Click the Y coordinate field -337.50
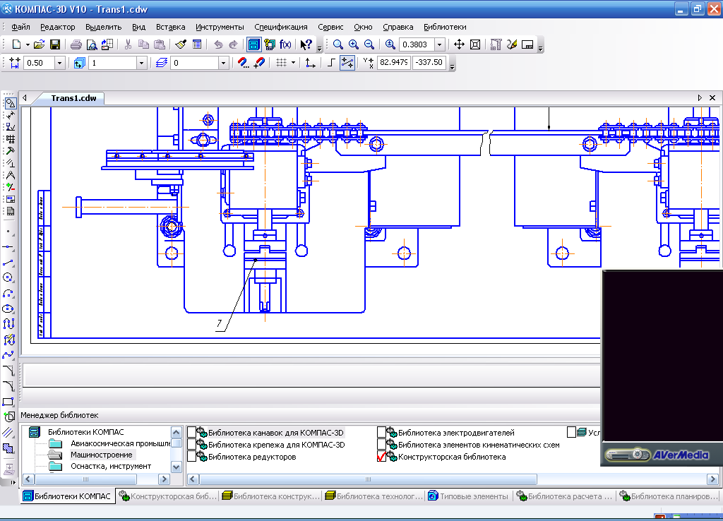Image resolution: width=723 pixels, height=521 pixels. (x=429, y=62)
